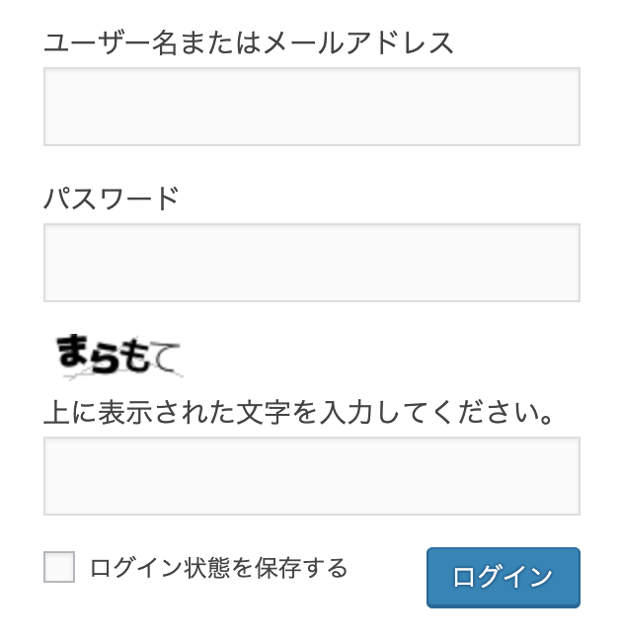Click the 上に表示された文字を入力してください label
The width and height of the screenshot is (620, 644).
click(x=297, y=411)
